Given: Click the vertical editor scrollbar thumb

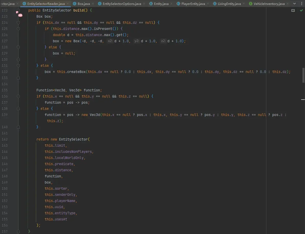Looking at the screenshot, I should click(x=303, y=75).
